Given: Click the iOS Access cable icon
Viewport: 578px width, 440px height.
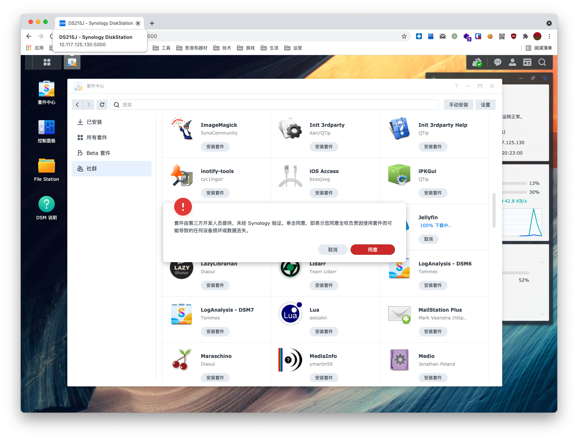Looking at the screenshot, I should click(290, 175).
